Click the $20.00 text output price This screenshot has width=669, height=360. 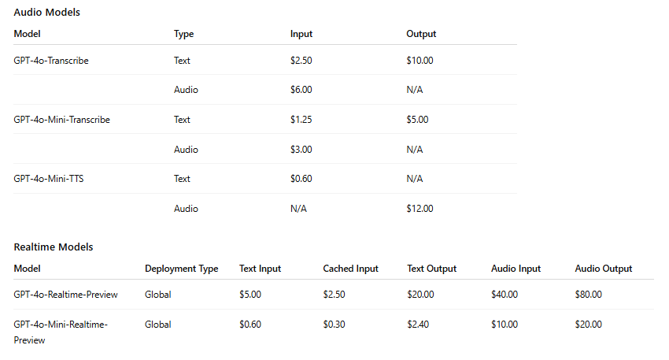421,295
